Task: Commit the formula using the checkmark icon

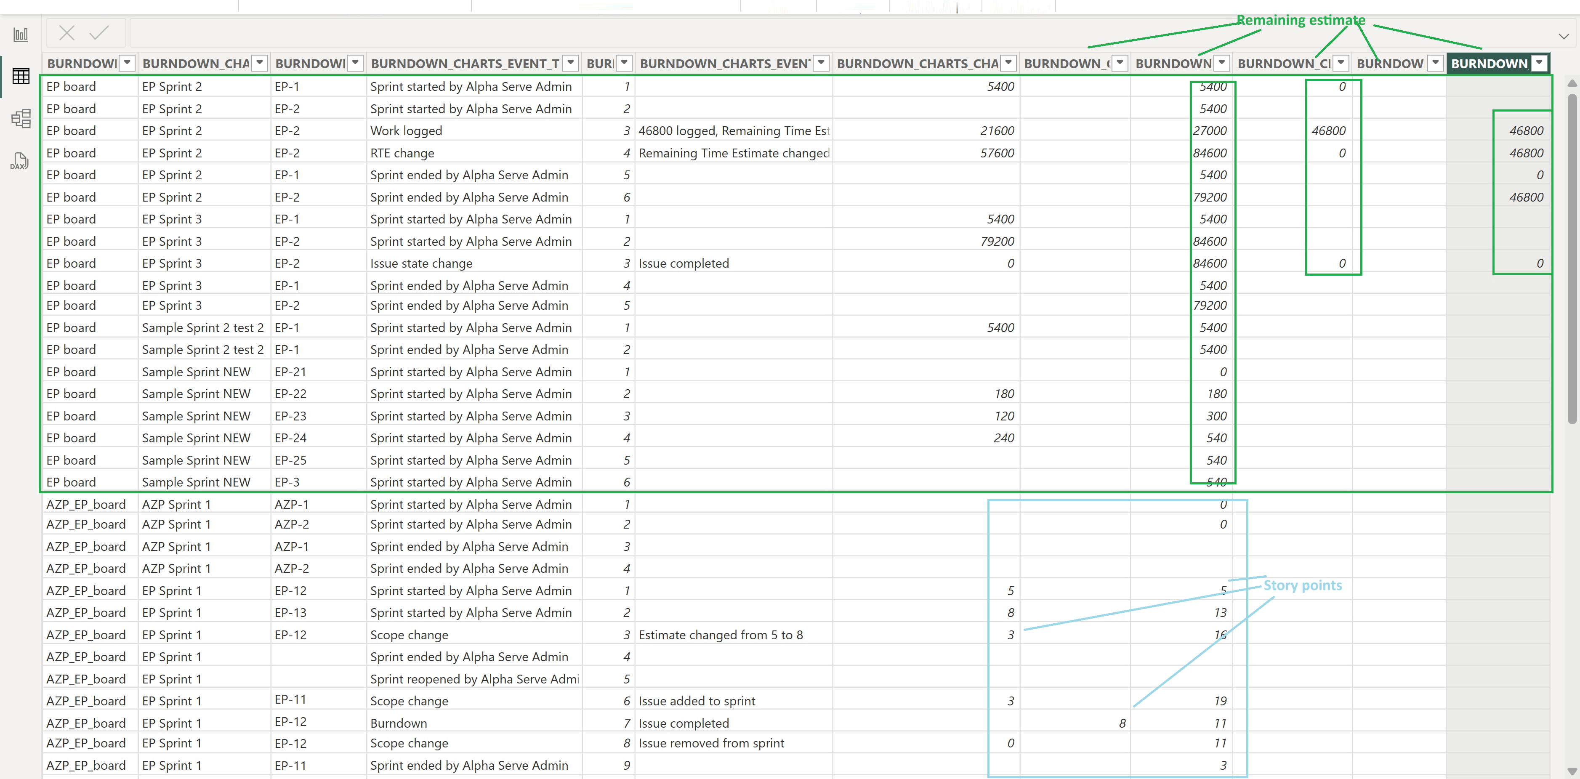Action: coord(99,32)
